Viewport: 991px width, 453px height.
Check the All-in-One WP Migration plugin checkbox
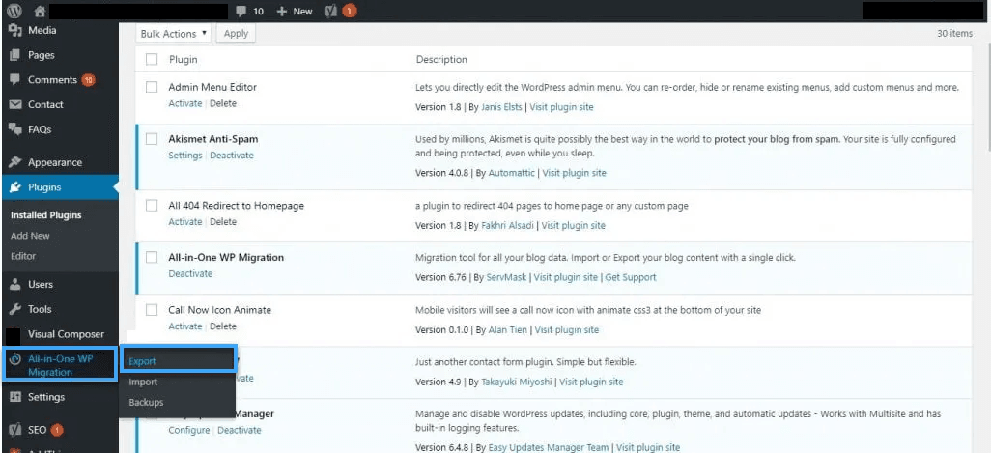click(x=152, y=257)
